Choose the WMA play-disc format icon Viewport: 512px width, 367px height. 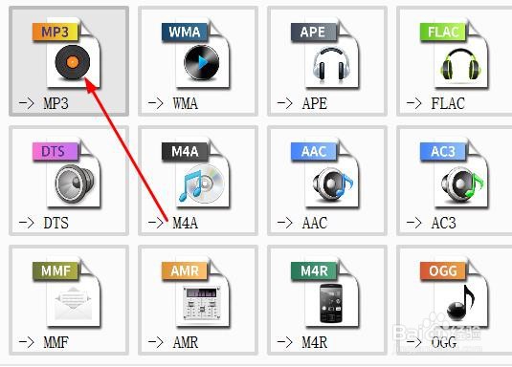point(196,53)
